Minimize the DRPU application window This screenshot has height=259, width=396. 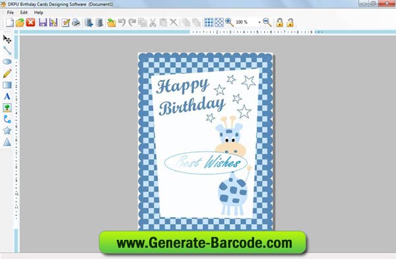coord(364,3)
